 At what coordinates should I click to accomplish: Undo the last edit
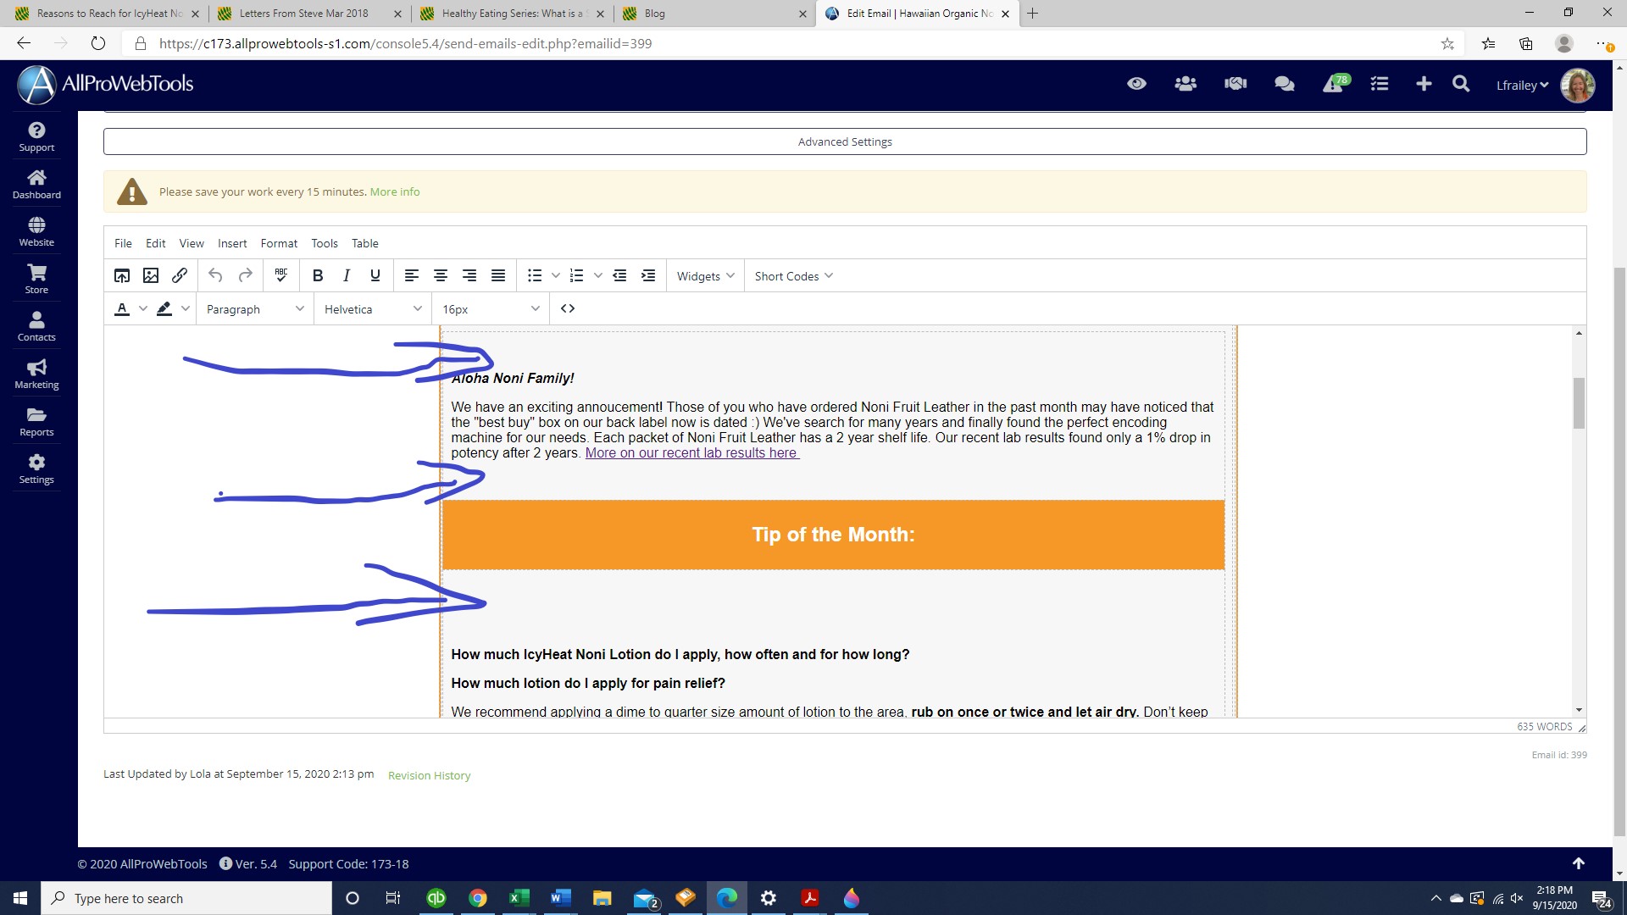[x=215, y=275]
